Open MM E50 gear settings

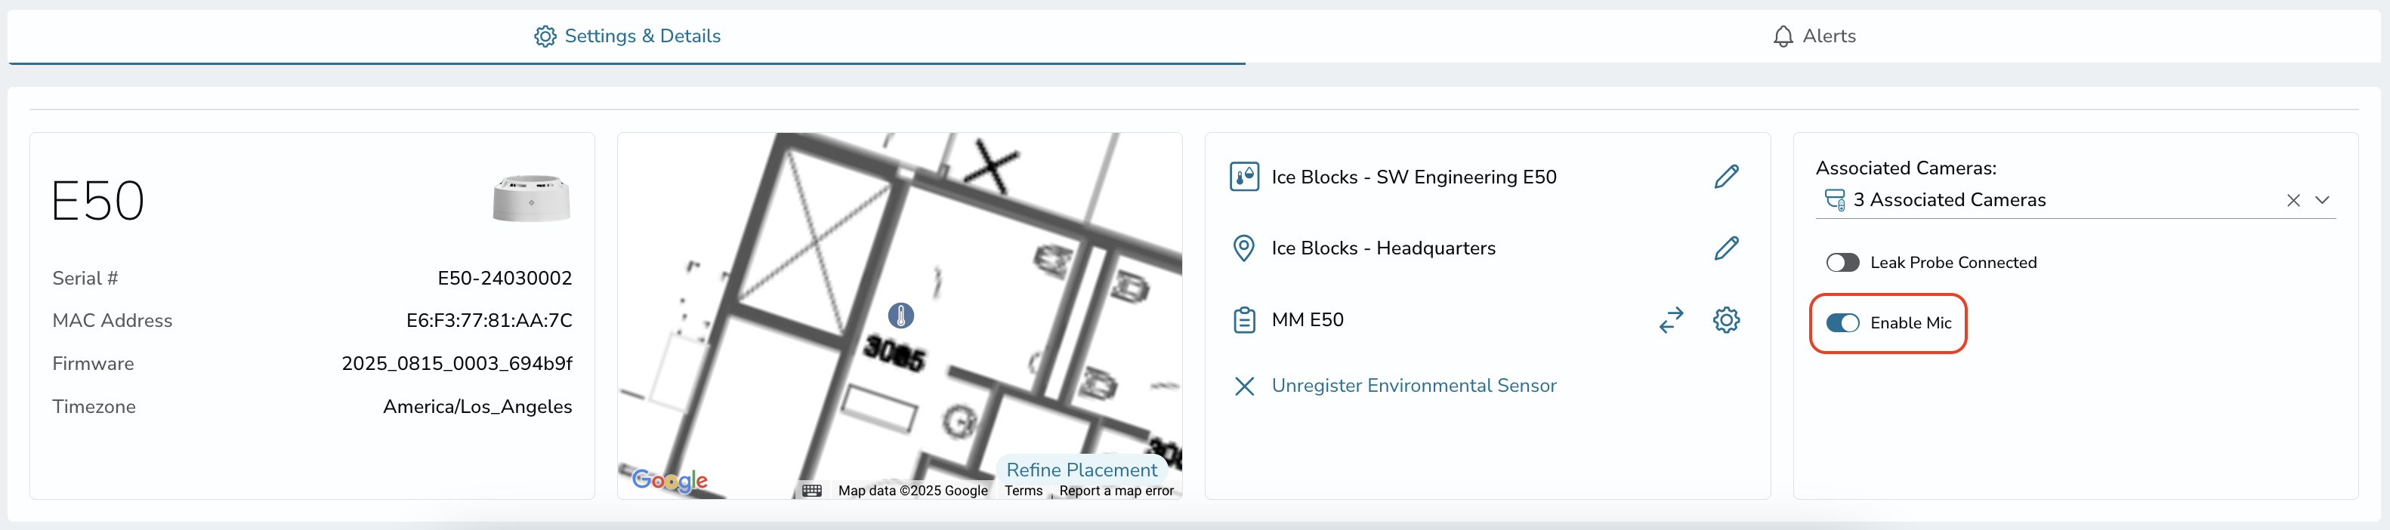click(1726, 319)
